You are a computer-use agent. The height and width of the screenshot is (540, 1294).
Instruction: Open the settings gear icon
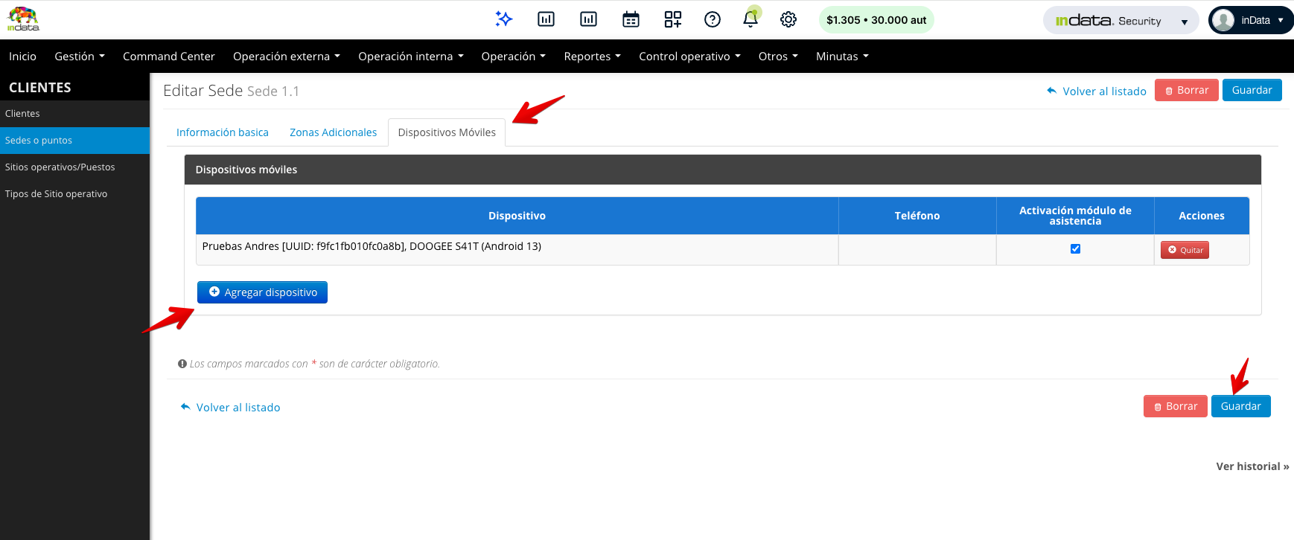pos(788,19)
